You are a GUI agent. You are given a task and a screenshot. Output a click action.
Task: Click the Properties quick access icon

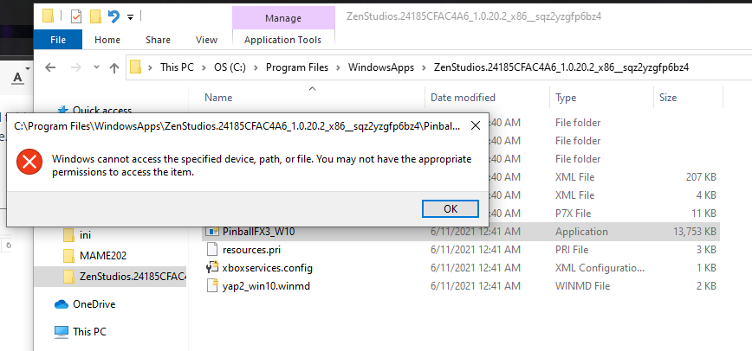[x=76, y=16]
